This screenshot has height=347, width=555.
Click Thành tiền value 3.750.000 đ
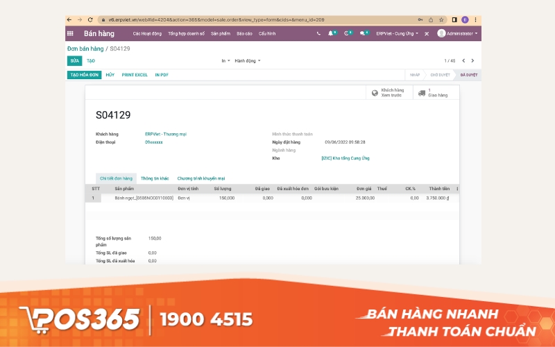(438, 198)
